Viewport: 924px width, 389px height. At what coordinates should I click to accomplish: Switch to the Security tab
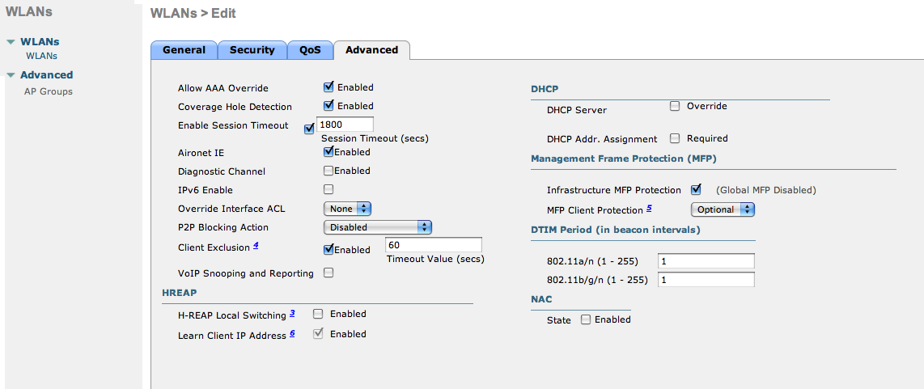pyautogui.click(x=252, y=50)
